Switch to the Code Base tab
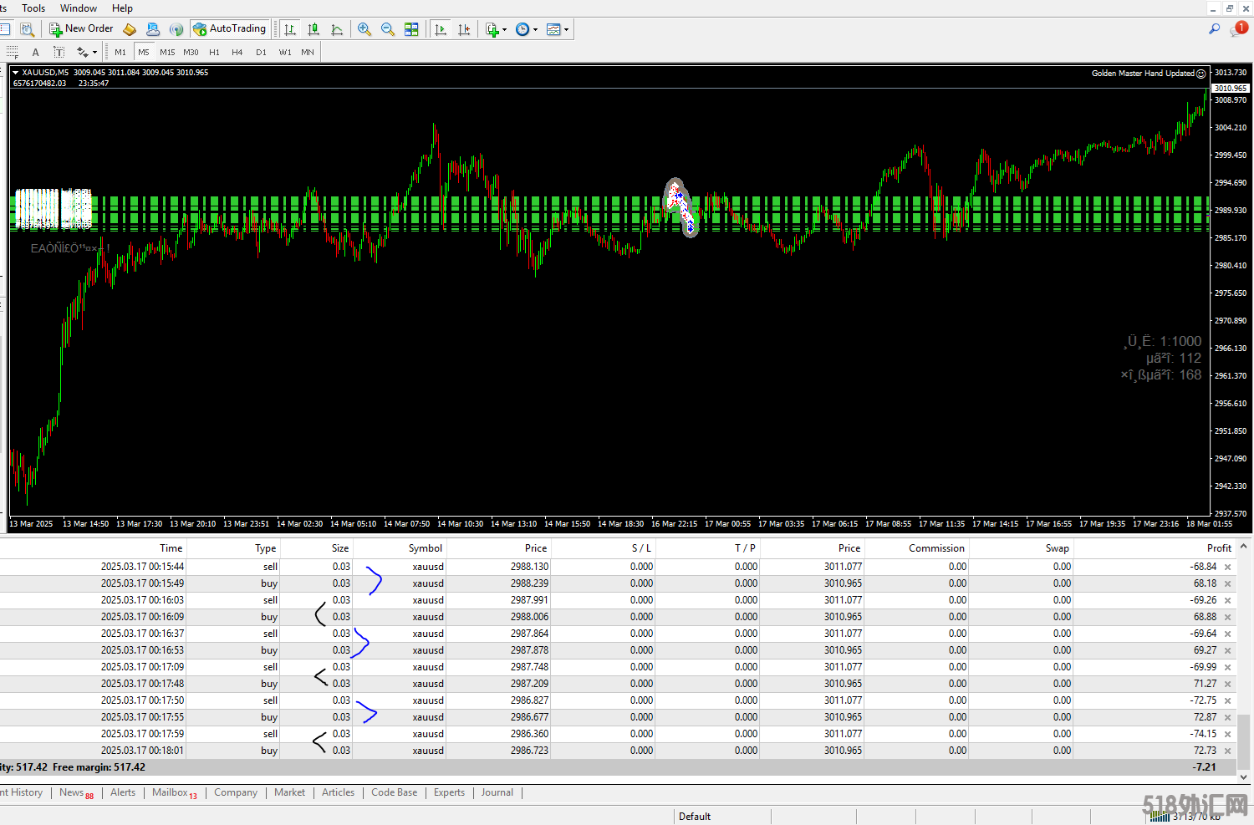 [394, 792]
